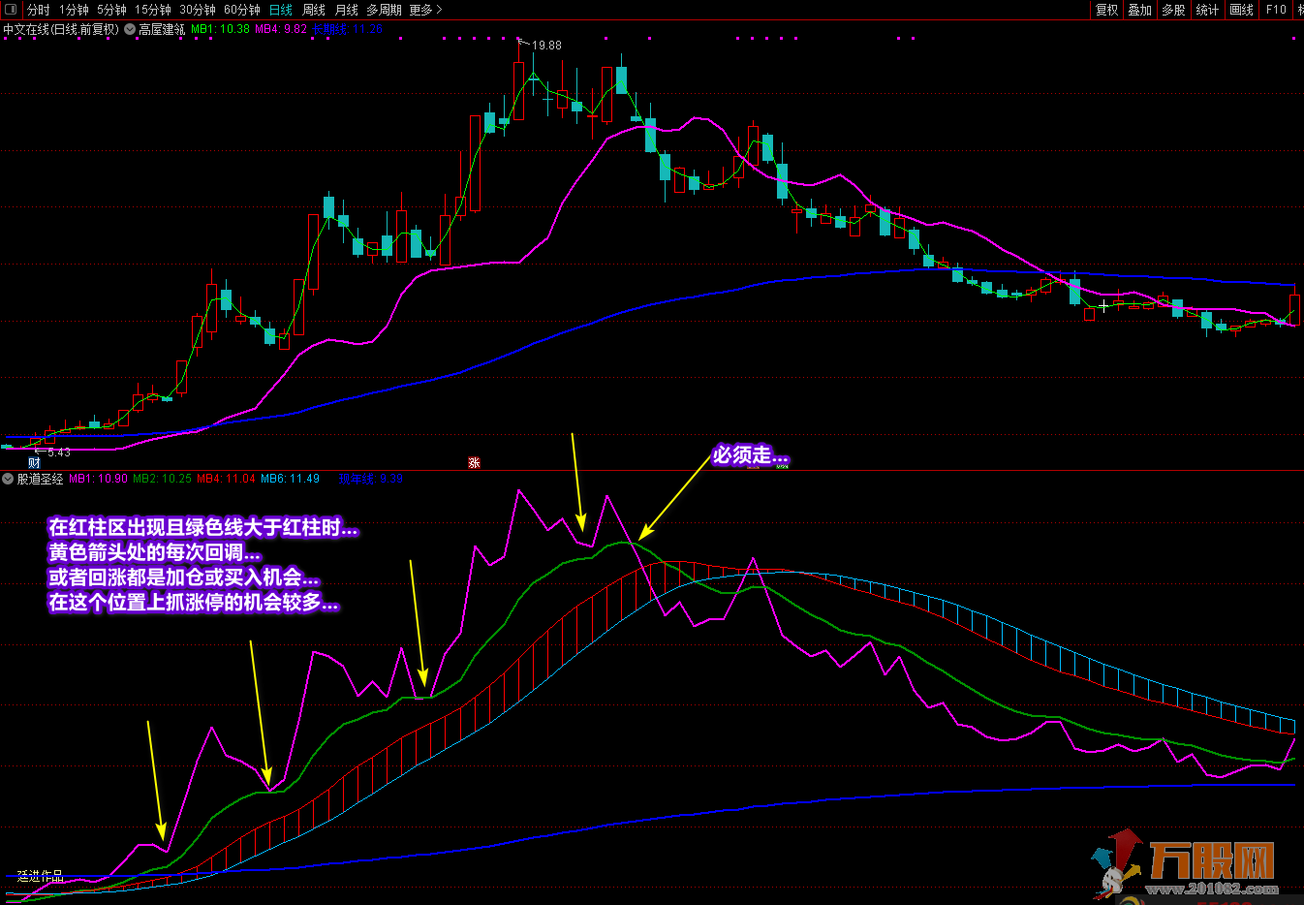Click the 5.43 low price marker
The height and width of the screenshot is (905, 1304).
58,452
